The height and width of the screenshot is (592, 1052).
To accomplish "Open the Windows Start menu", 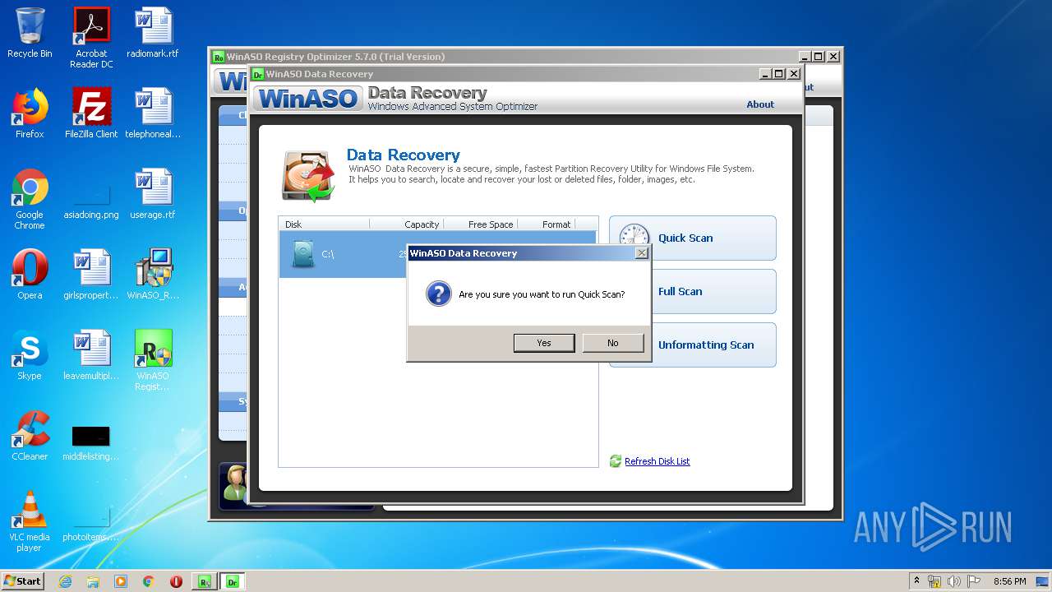I will (x=23, y=580).
